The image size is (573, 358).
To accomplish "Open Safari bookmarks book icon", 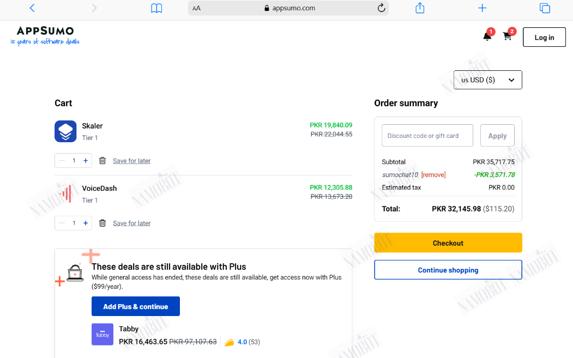I will [156, 8].
